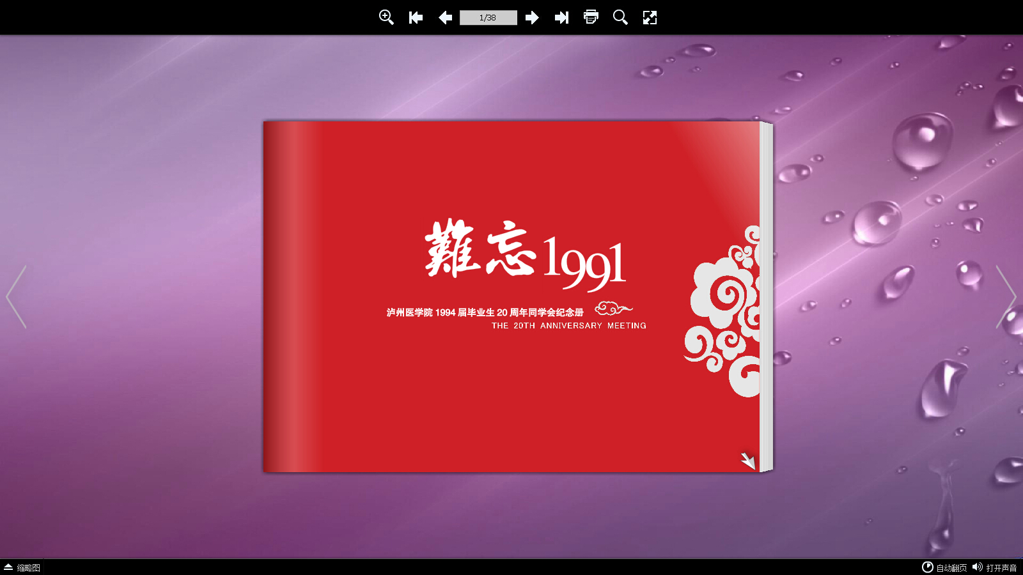
Task: Expand the 缩略图 thumbnails panel
Action: tap(22, 567)
